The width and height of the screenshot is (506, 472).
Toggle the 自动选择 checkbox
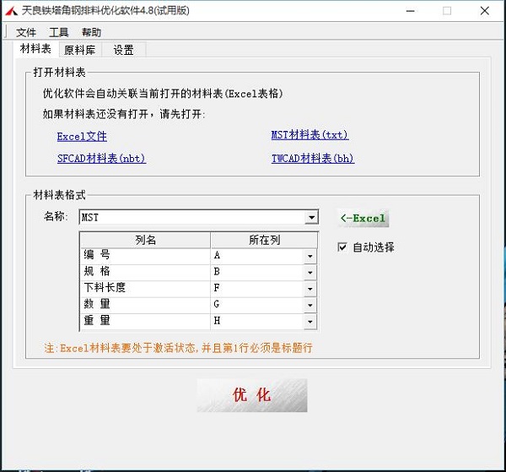click(342, 247)
